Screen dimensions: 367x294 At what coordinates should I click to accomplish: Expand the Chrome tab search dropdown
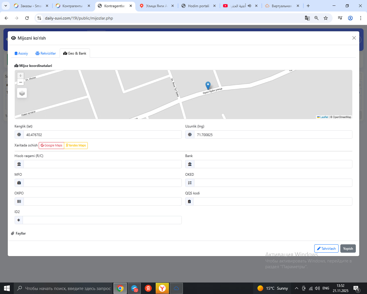click(x=6, y=6)
